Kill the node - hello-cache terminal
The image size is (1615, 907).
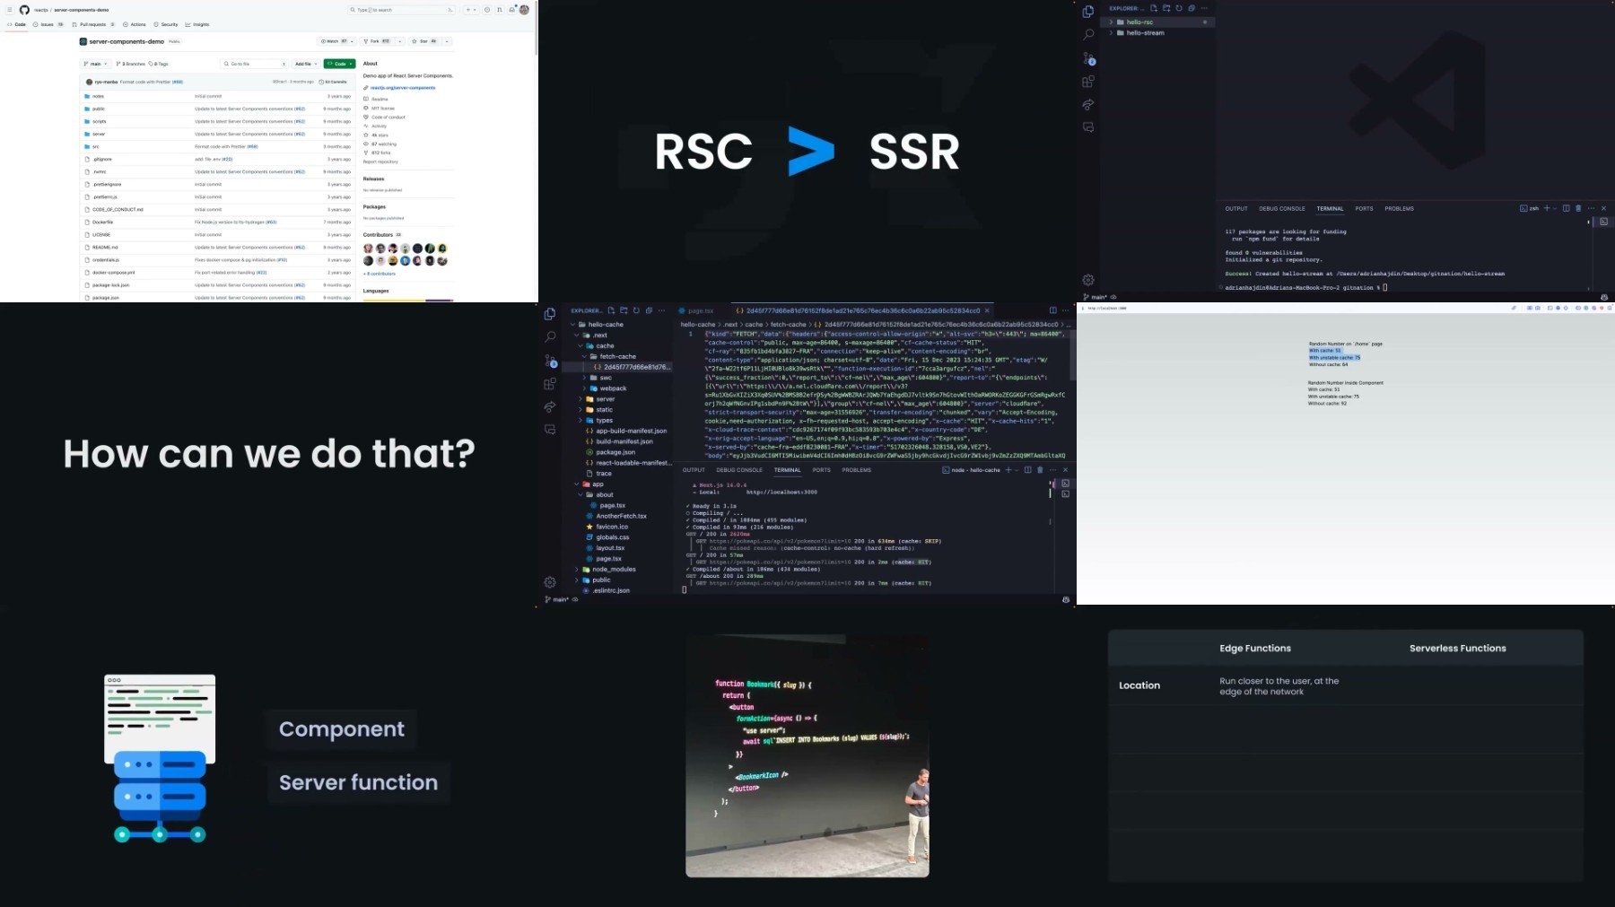pos(1040,470)
